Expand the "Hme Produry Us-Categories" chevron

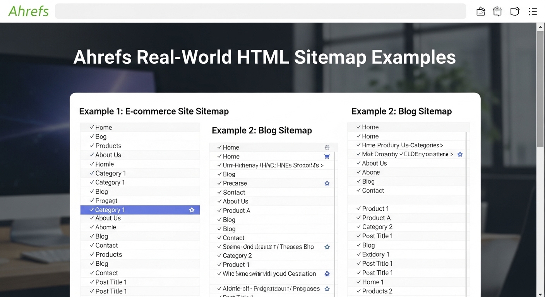pos(442,145)
